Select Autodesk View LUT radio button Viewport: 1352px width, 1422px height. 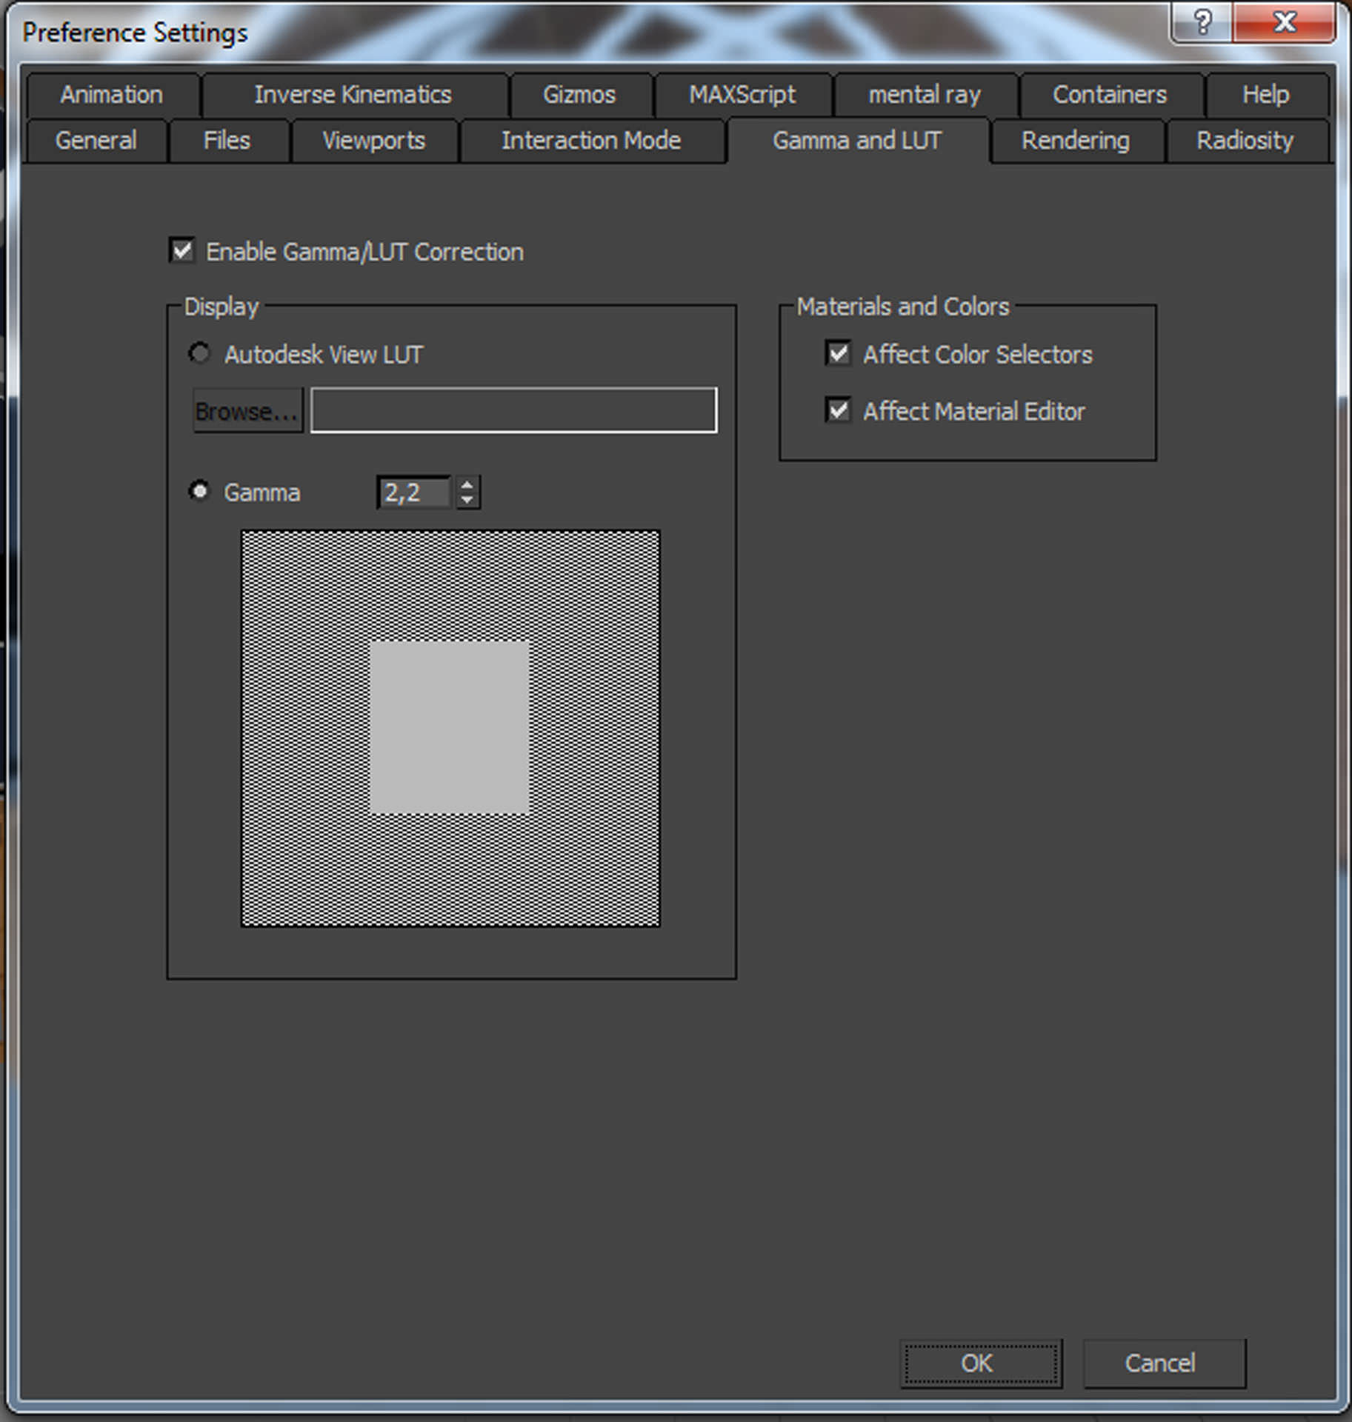(x=199, y=353)
